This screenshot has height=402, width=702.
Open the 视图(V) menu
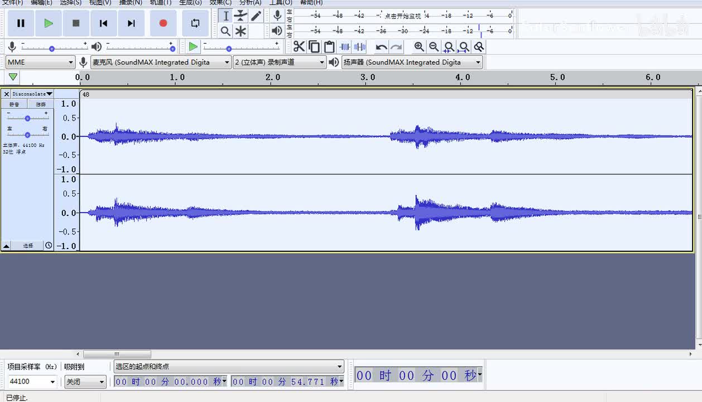coord(100,2)
